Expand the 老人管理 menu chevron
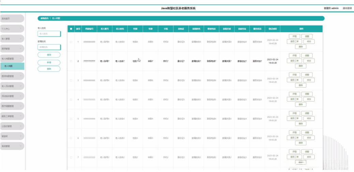The height and width of the screenshot is (172, 354). tap(20, 39)
